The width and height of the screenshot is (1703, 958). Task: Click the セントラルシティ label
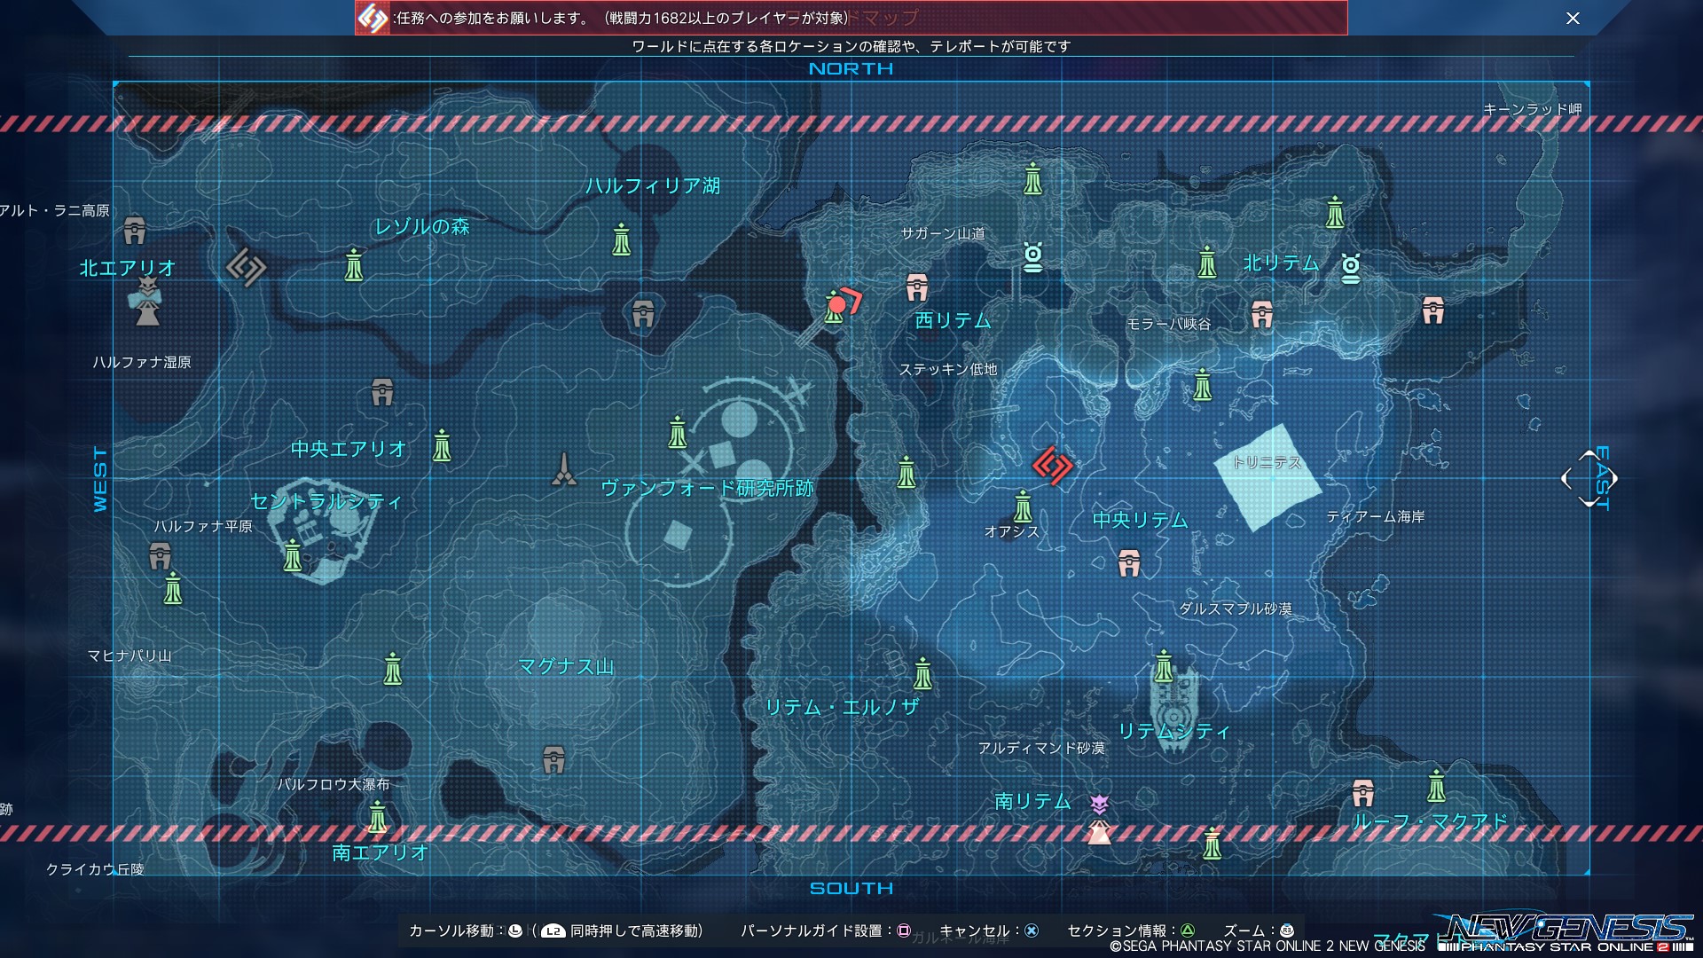pyautogui.click(x=326, y=501)
